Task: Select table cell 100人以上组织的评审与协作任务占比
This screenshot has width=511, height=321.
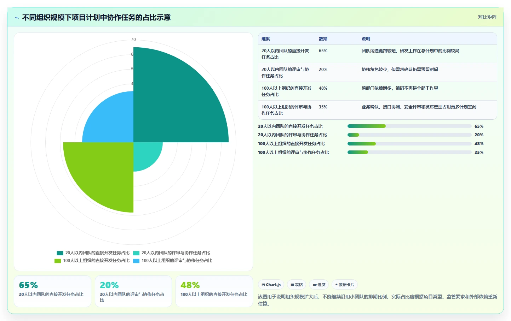Action: [286, 110]
